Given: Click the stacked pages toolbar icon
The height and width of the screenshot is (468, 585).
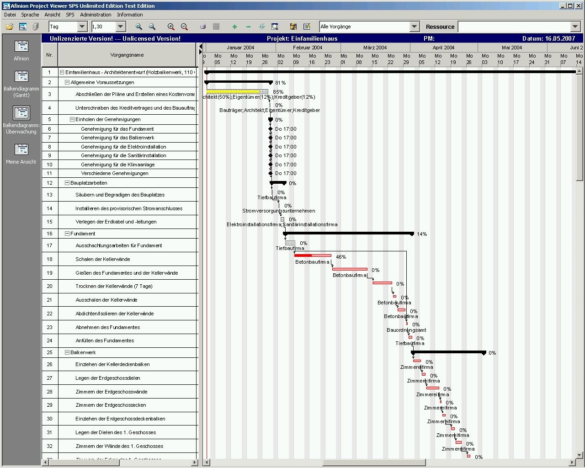Looking at the screenshot, I should [x=36, y=27].
